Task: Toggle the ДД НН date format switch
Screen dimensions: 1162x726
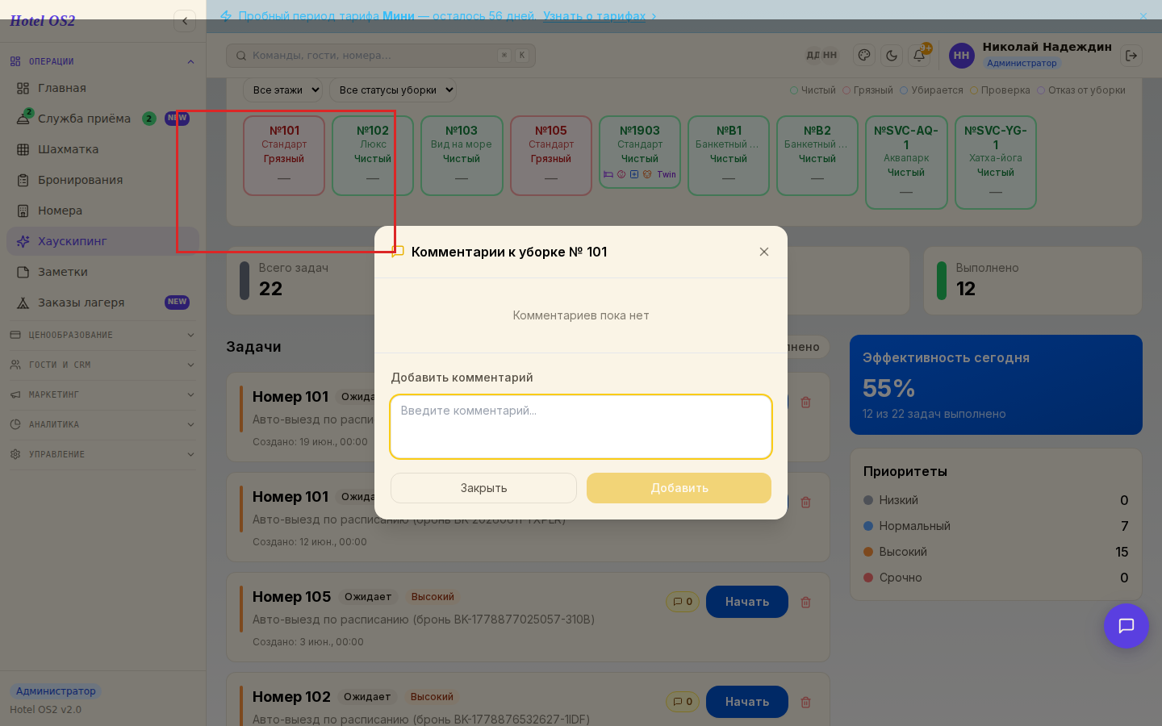Action: click(822, 56)
